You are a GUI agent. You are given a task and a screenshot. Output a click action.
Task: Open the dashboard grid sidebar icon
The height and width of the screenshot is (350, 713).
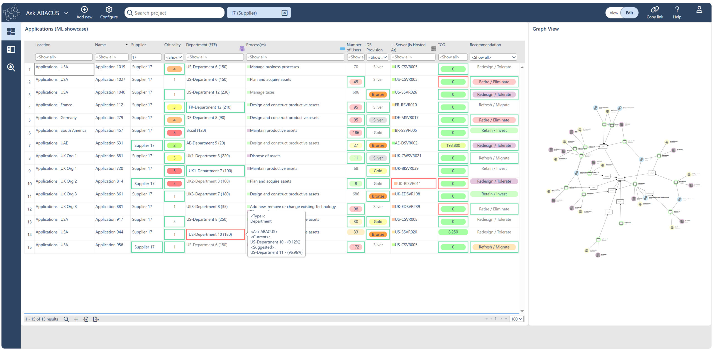[11, 31]
